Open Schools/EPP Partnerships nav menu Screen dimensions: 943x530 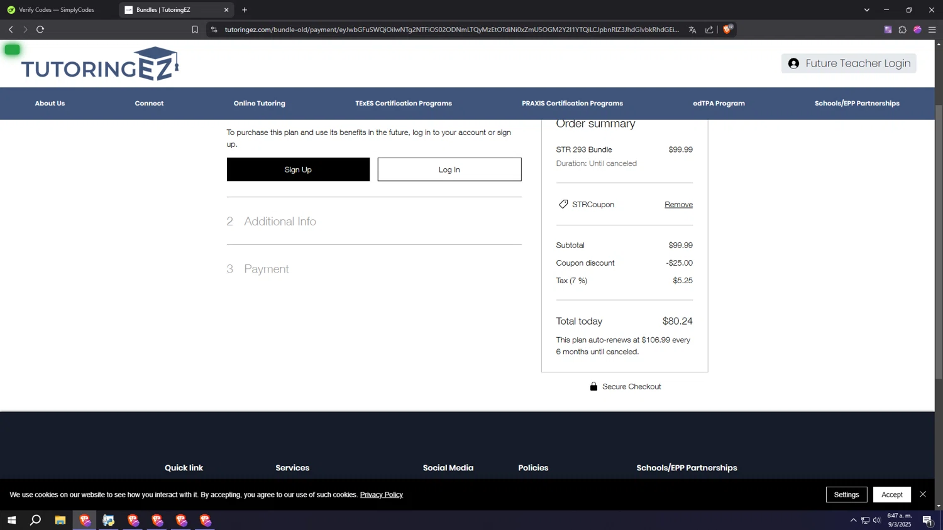pos(857,104)
